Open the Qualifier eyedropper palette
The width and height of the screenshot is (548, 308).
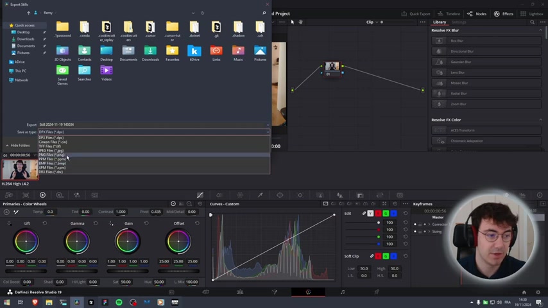tap(261, 195)
